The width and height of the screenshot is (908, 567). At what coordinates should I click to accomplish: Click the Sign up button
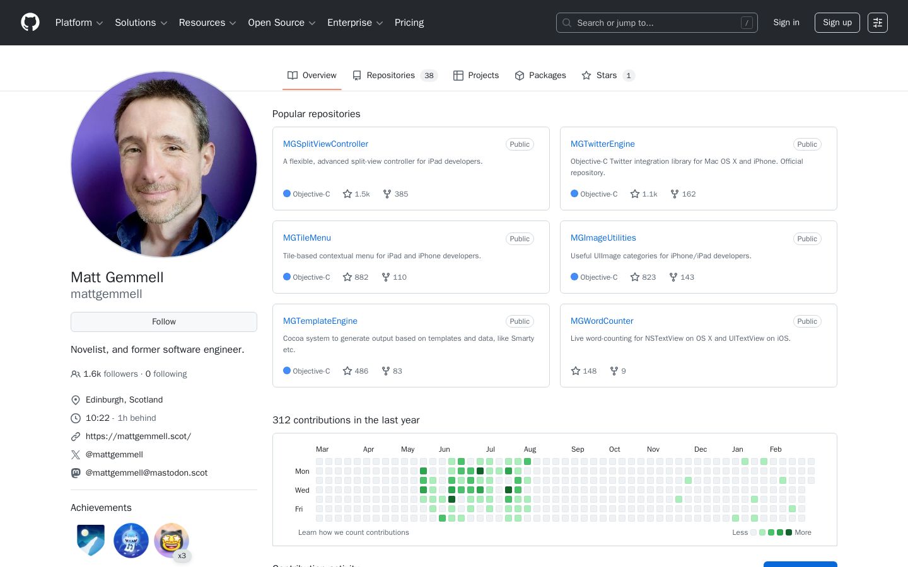point(837,23)
